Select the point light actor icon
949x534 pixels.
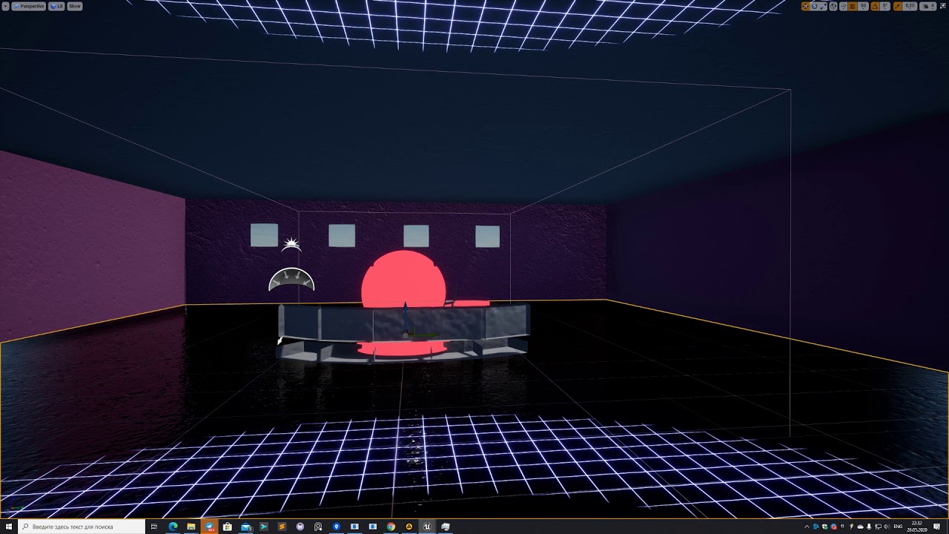click(x=291, y=243)
